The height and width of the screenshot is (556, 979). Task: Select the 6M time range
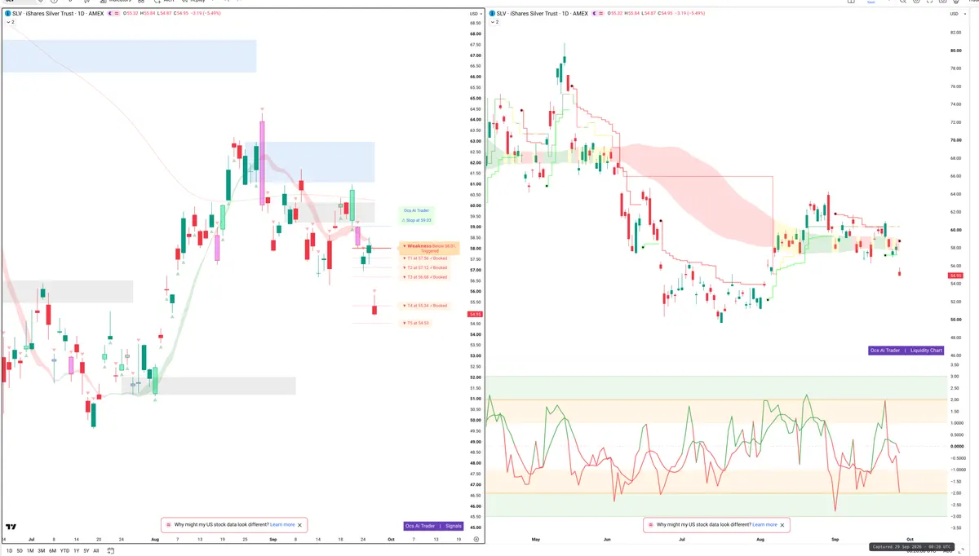click(52, 551)
